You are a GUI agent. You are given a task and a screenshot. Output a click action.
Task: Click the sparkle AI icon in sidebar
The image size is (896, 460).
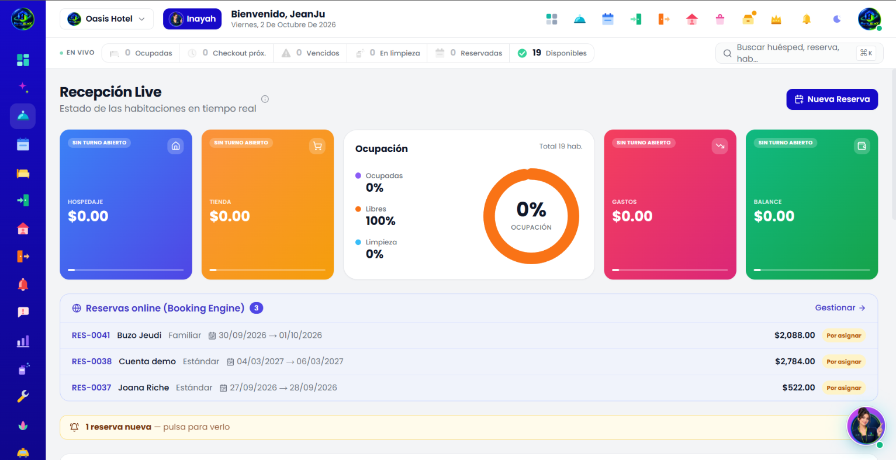(x=23, y=88)
